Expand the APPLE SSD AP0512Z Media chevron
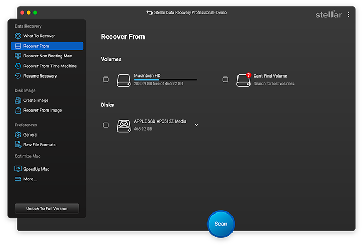The height and width of the screenshot is (245, 363). [x=196, y=125]
